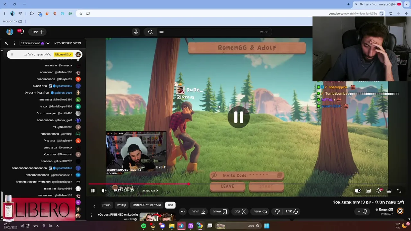This screenshot has width=411, height=231.
Task: Open the Chrome extensions puzzle icon
Action: tap(32, 13)
